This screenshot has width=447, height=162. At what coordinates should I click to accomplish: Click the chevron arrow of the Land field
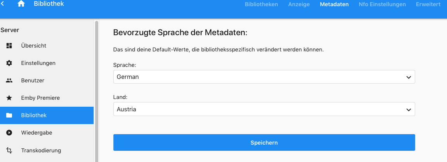[409, 109]
